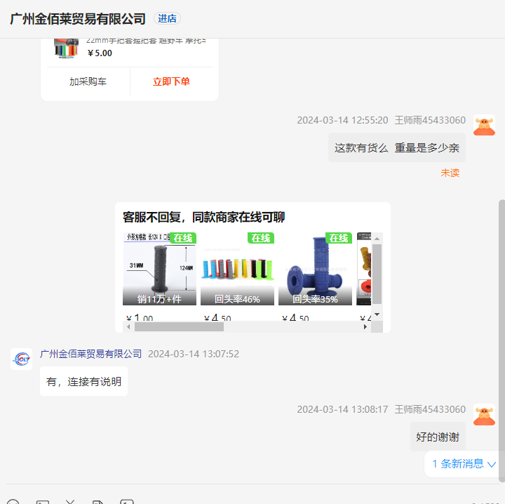Click the recommendations vertical scrollbar thumb

coord(377,274)
